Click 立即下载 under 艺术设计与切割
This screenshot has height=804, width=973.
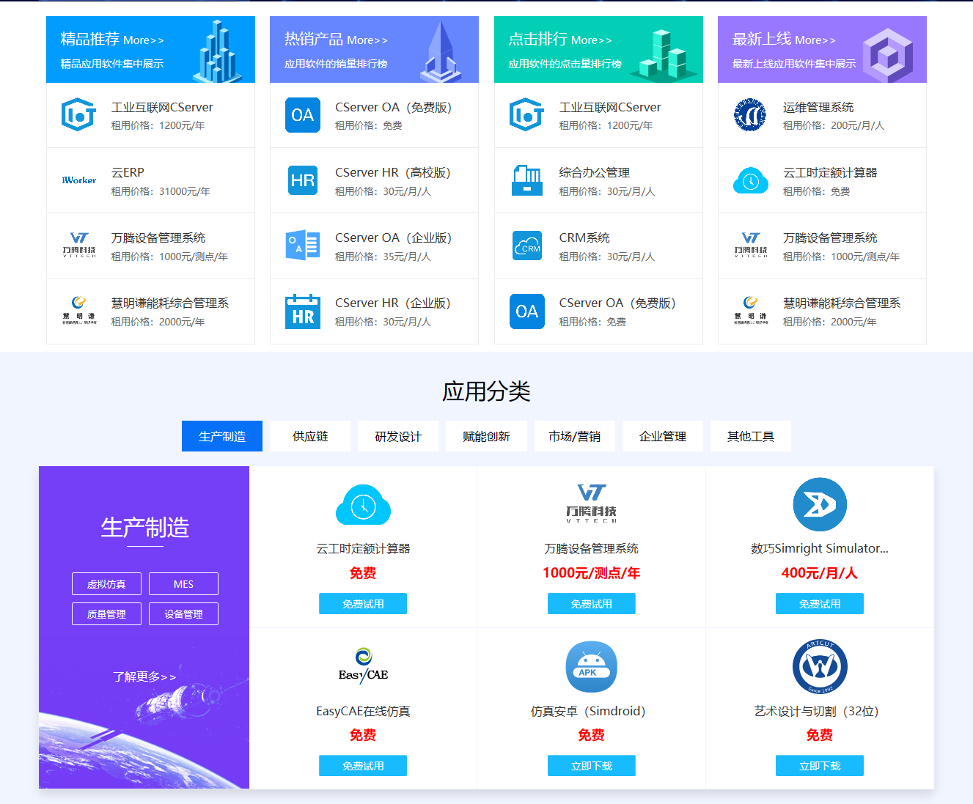point(820,766)
